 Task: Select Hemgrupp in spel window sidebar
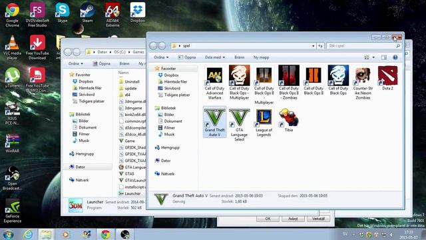pos(167,147)
